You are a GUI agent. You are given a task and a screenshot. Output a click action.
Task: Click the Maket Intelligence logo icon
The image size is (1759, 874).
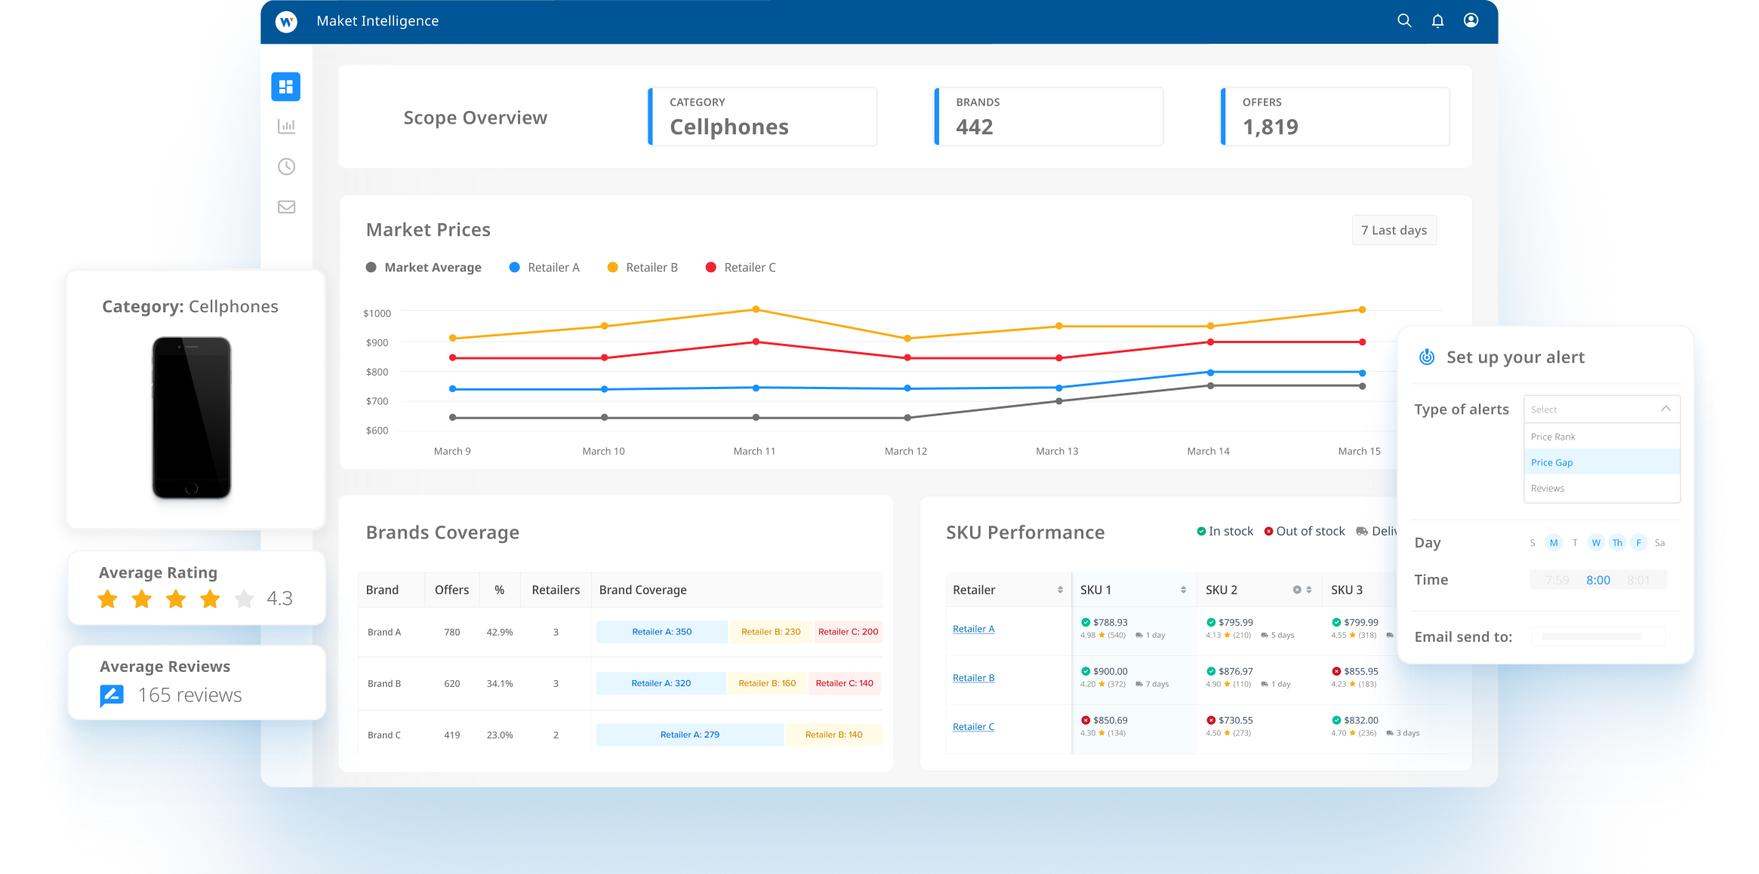click(x=286, y=21)
